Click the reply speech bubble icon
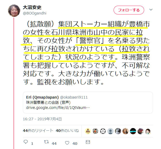The height and width of the screenshot is (149, 161). 26,142
